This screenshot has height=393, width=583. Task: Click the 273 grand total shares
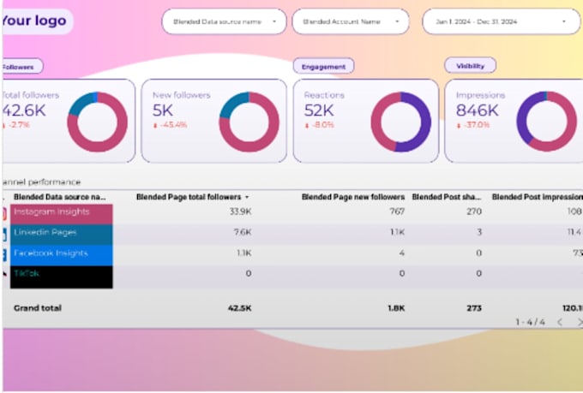pos(474,308)
